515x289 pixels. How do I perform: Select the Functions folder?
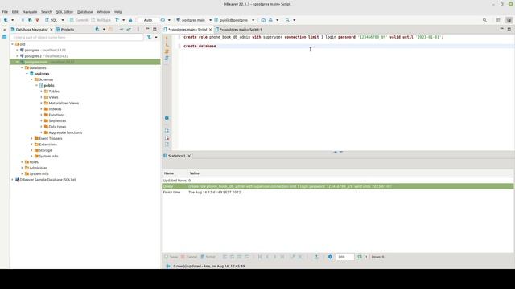pos(54,115)
